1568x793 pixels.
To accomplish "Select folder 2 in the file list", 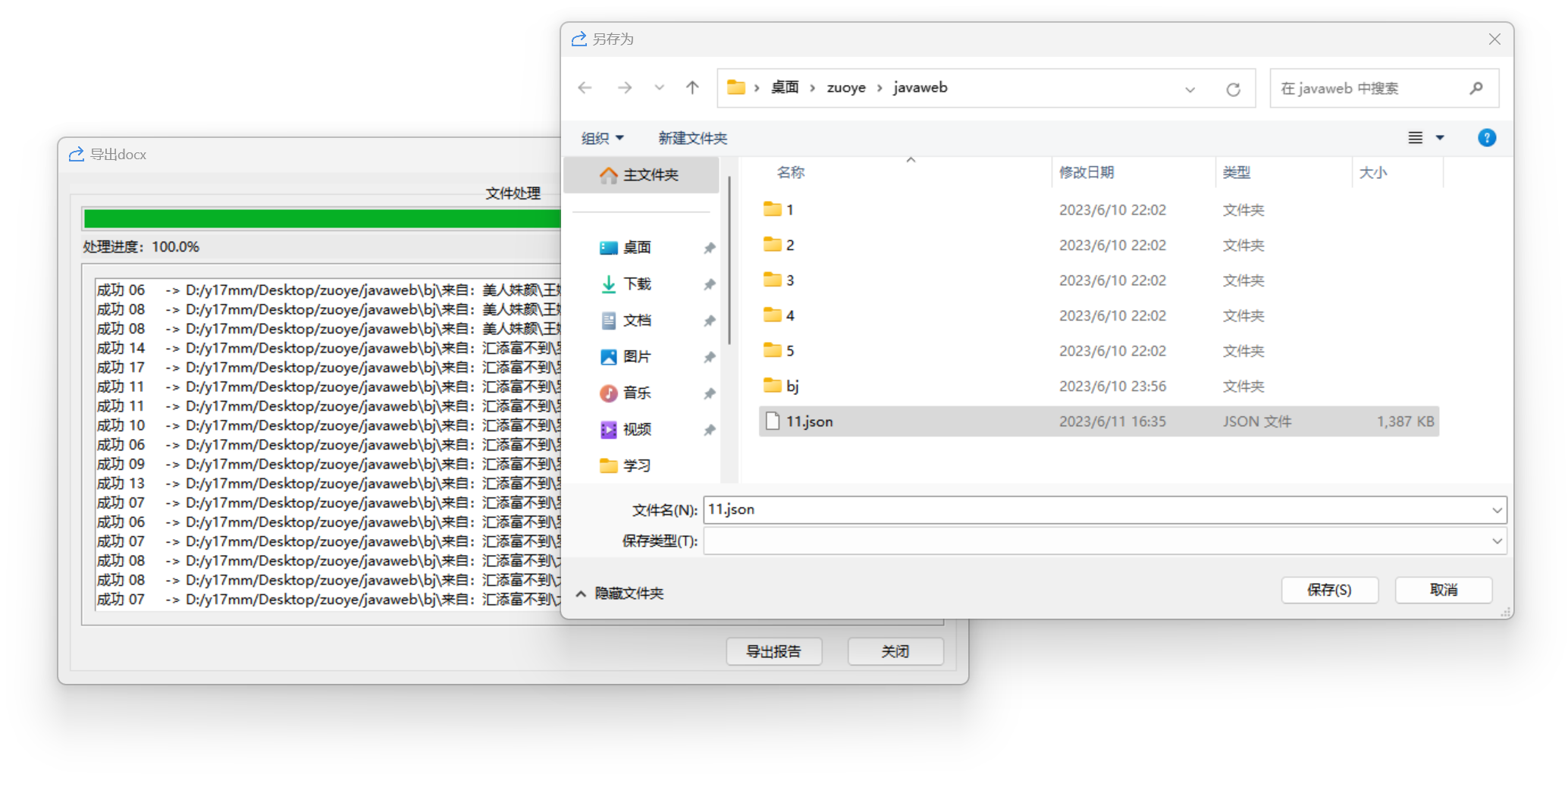I will 1099,246.
